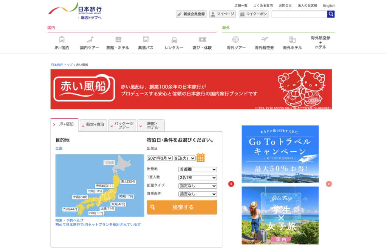
Task: Select 関東[178] region label
Action: [126, 196]
